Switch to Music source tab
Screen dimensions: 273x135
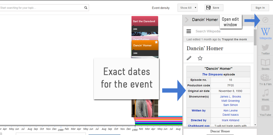(265, 95)
